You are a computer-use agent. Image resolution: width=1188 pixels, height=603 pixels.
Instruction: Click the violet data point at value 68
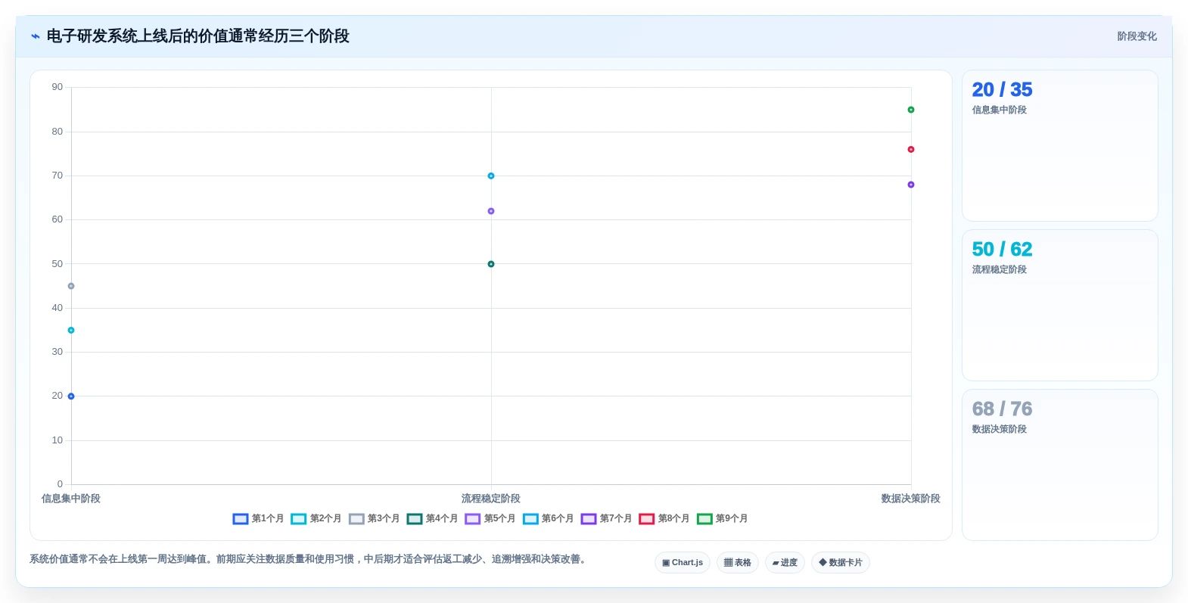pos(911,185)
